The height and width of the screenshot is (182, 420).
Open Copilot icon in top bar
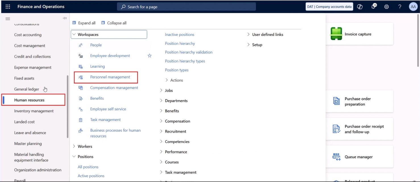point(360,7)
